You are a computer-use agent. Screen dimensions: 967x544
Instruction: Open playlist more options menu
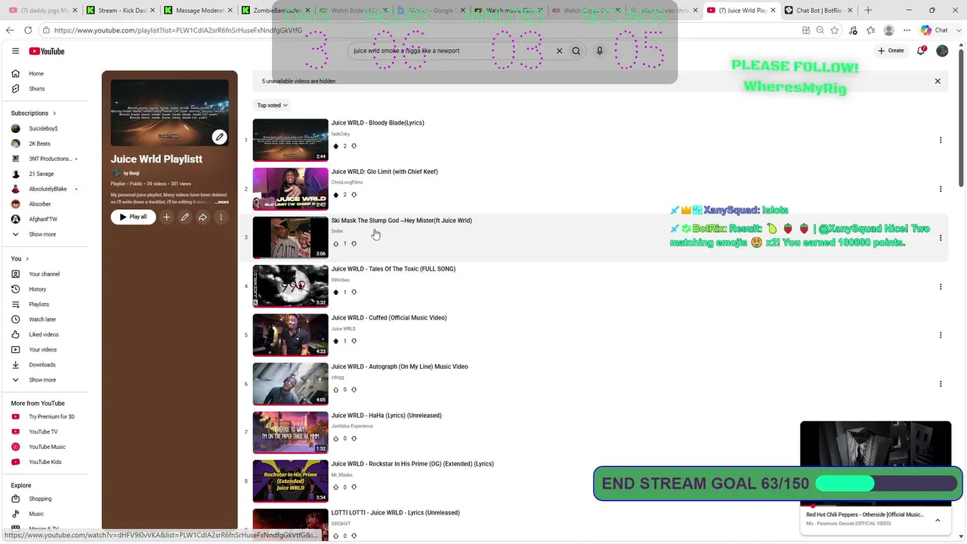(221, 218)
